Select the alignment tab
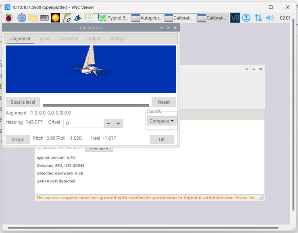The width and height of the screenshot is (298, 233). tap(20, 39)
